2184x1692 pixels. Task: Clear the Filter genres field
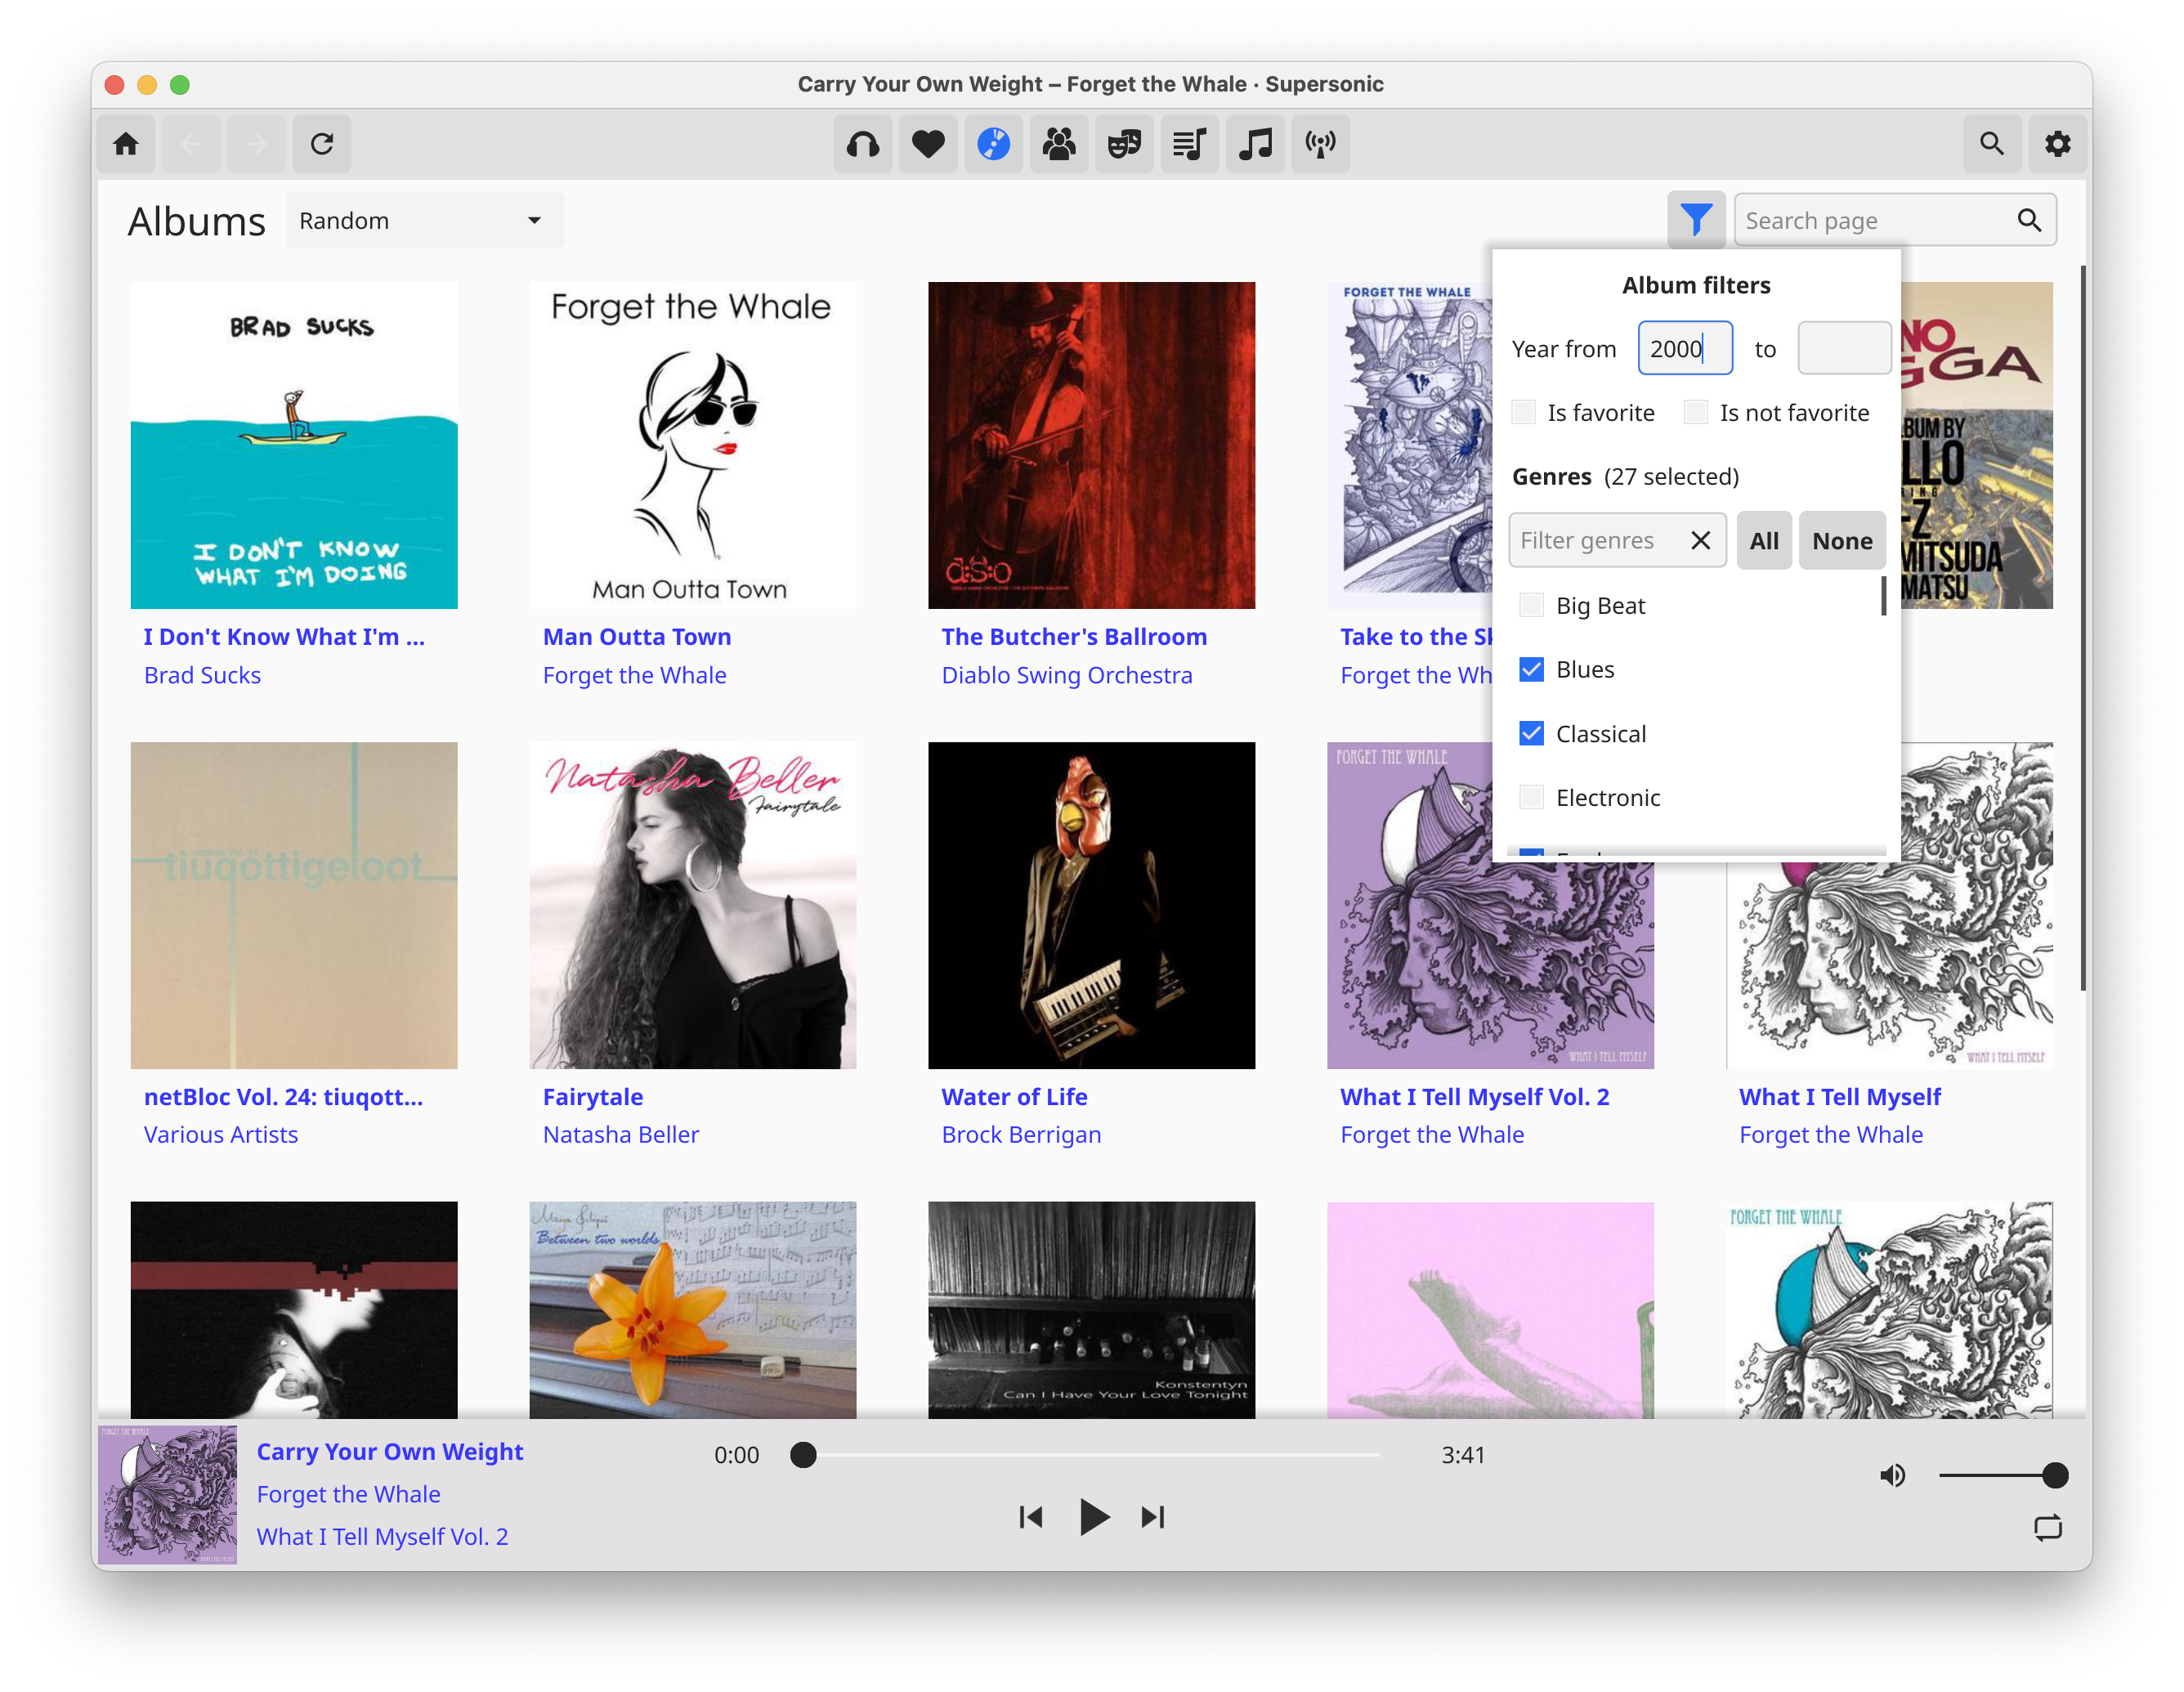[x=1700, y=541]
